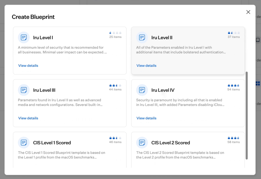Select the Iru Level II title
This screenshot has height=179, width=261.
(162, 38)
